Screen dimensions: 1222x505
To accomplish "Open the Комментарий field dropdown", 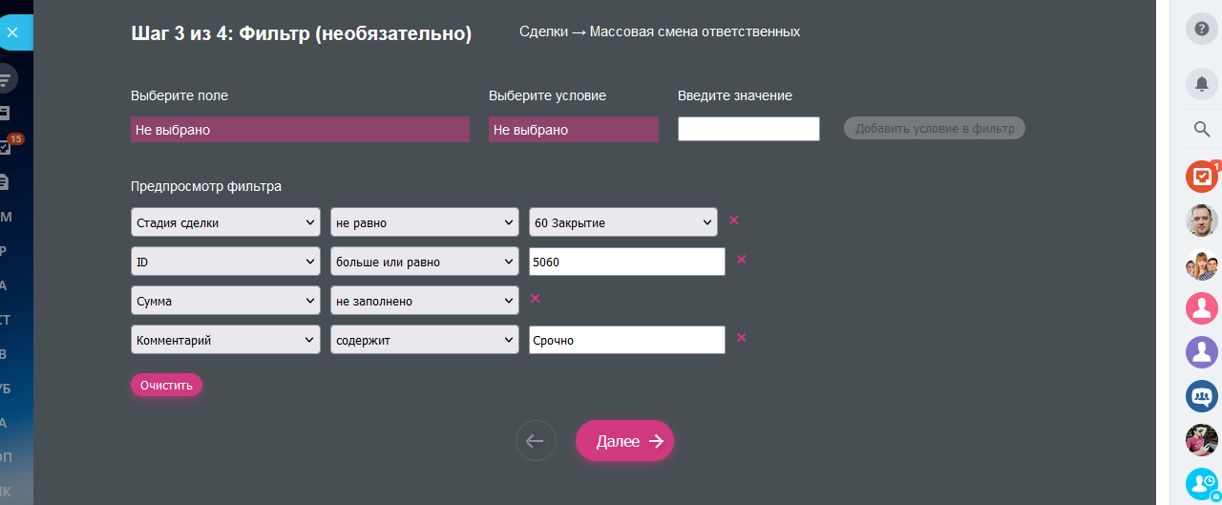I will coord(225,340).
